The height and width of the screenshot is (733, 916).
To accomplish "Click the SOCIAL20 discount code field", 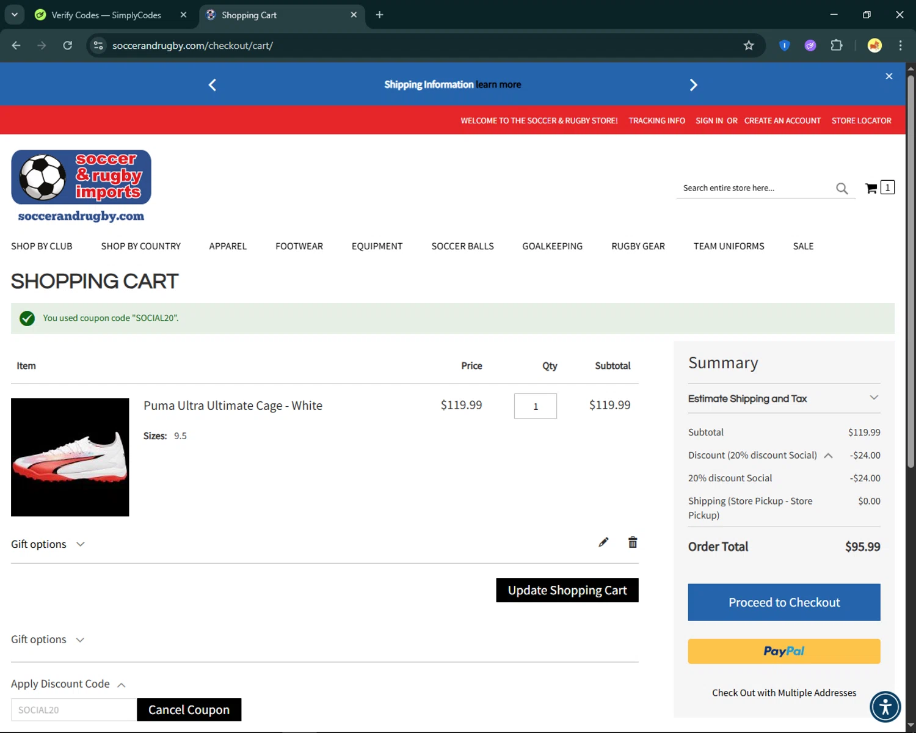I will (x=74, y=710).
